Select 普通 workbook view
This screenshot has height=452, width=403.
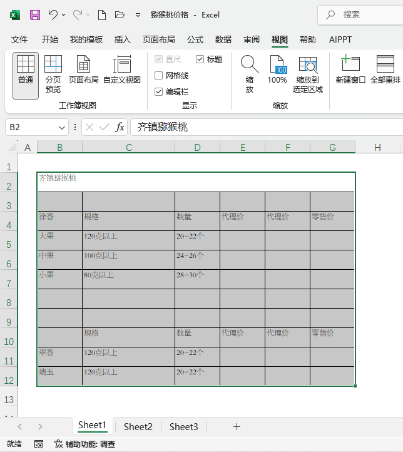click(26, 76)
